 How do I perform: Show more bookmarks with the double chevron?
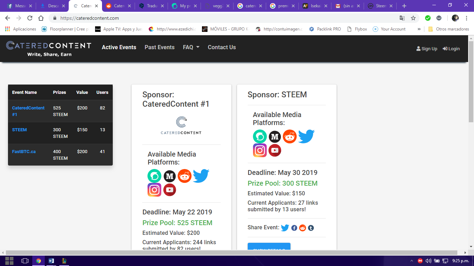click(419, 29)
